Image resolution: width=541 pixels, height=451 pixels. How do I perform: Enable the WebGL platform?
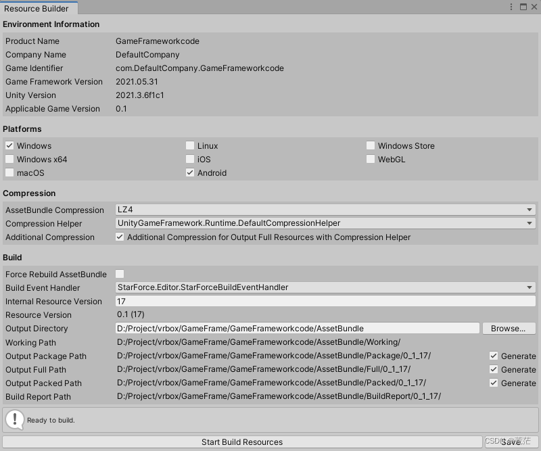(x=371, y=159)
